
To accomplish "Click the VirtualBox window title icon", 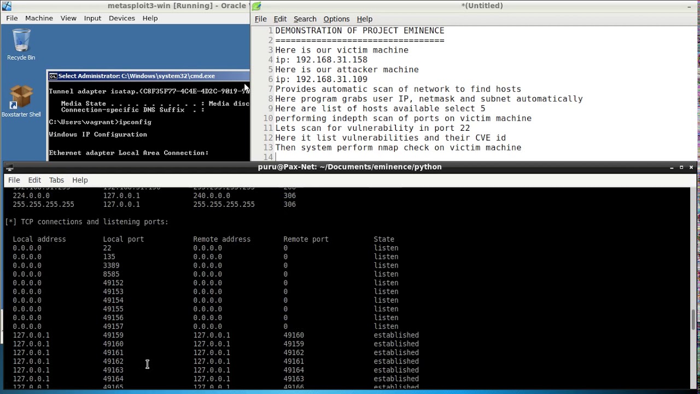I will [x=7, y=6].
